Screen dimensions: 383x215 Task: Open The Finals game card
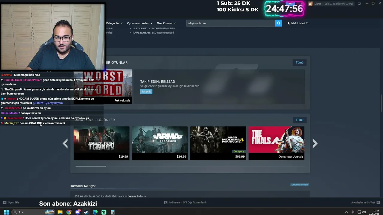pyautogui.click(x=276, y=143)
